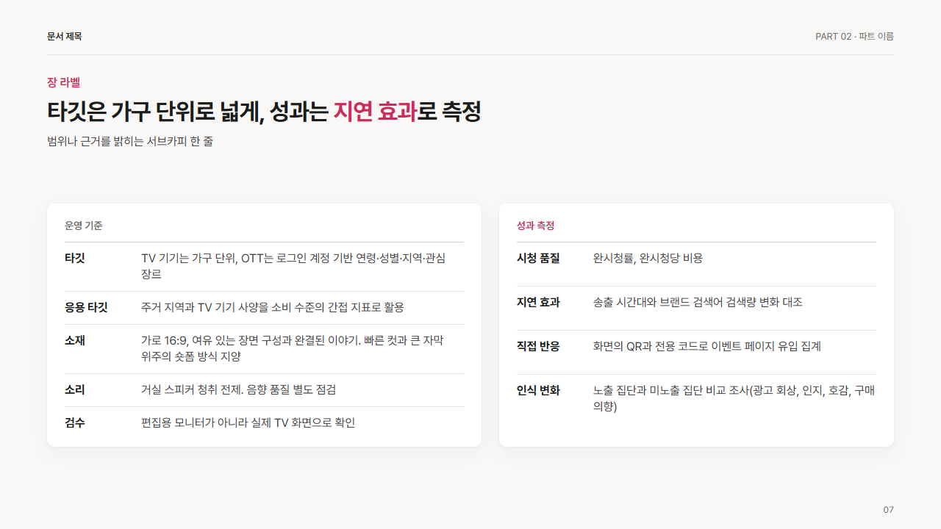Click the '지연 효과' row label

pyautogui.click(x=538, y=302)
